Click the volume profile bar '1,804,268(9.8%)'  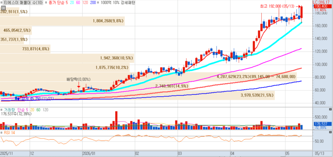[x=62, y=21]
